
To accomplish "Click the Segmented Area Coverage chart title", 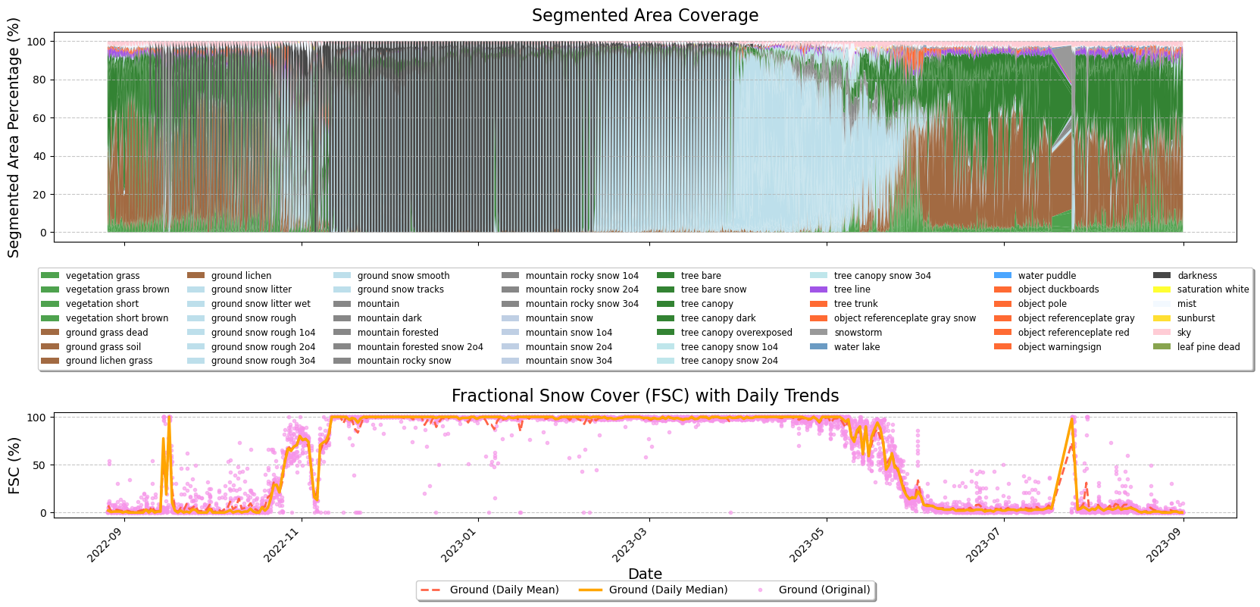I will [x=645, y=16].
